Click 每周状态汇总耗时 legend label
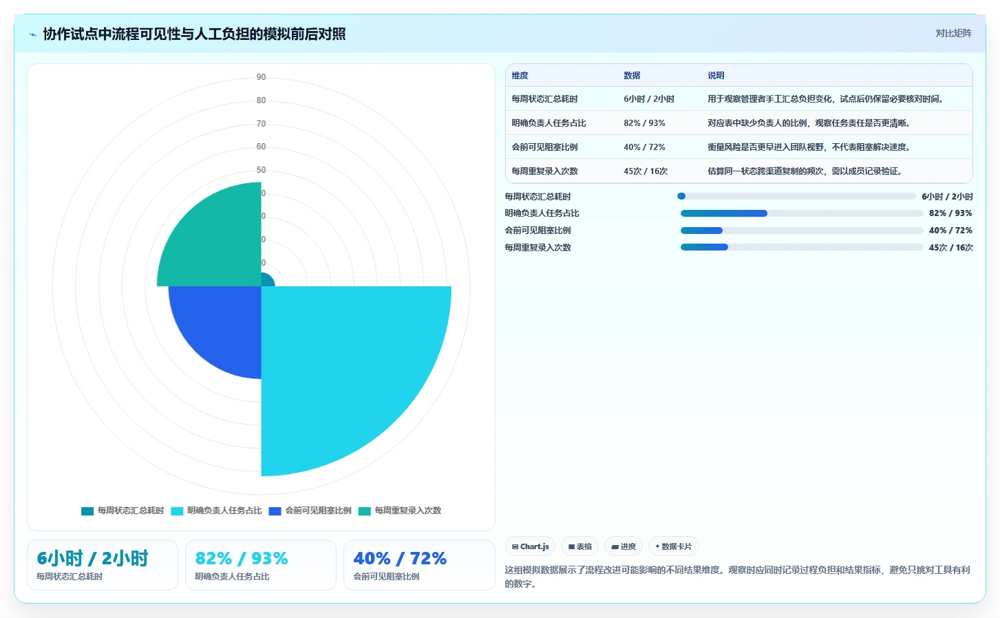1000x618 pixels. click(131, 511)
